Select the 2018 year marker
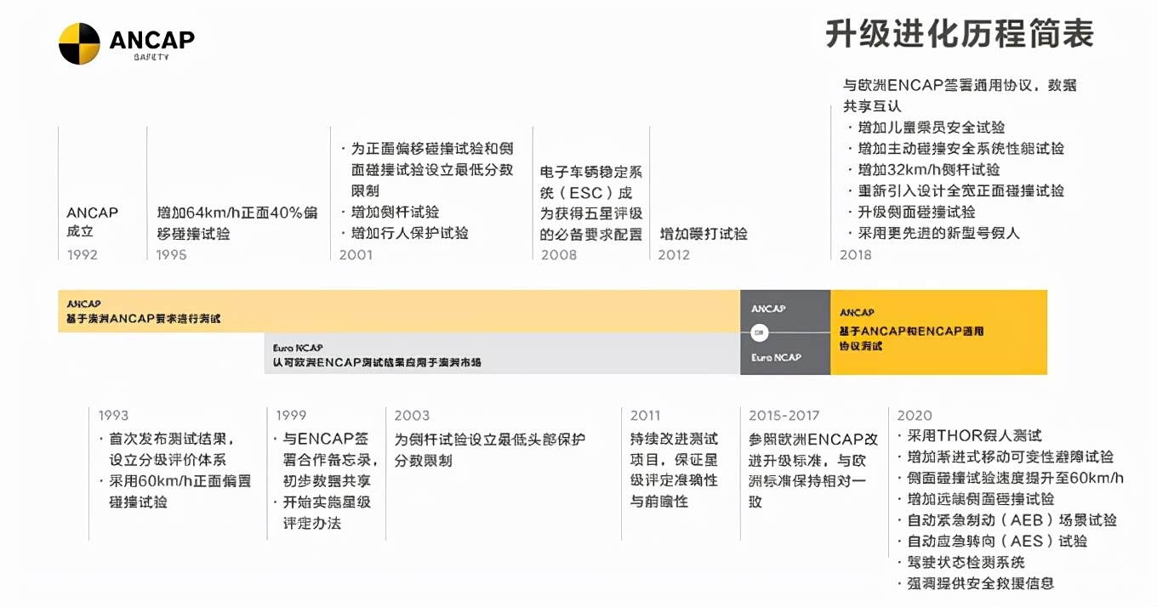Viewport: 1157px width, 607px height. (856, 254)
